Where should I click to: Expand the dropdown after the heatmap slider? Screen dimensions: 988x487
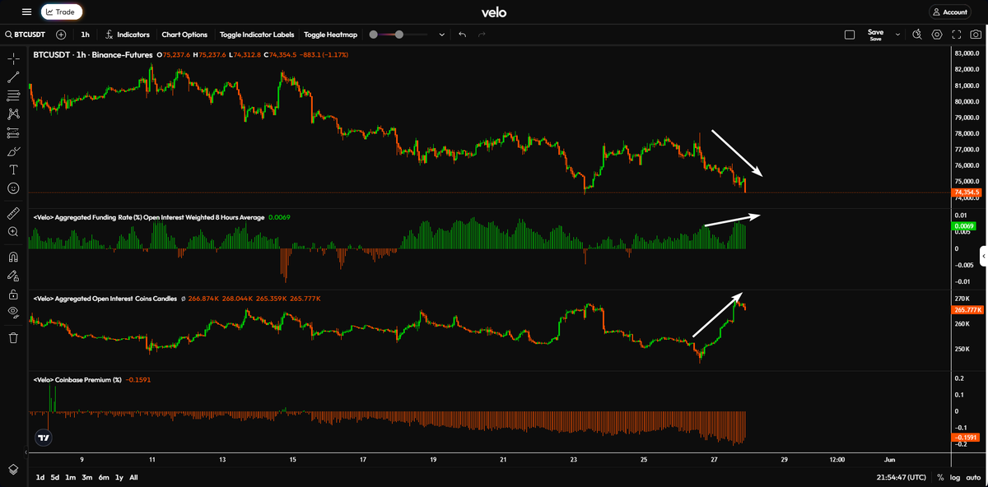[442, 35]
